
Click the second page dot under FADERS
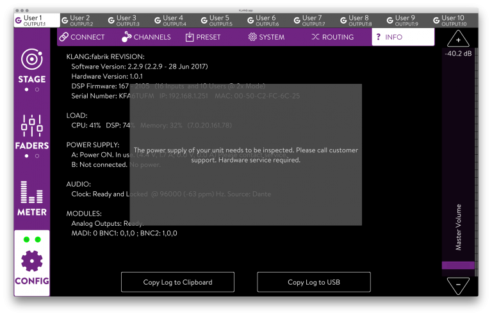coord(37,156)
